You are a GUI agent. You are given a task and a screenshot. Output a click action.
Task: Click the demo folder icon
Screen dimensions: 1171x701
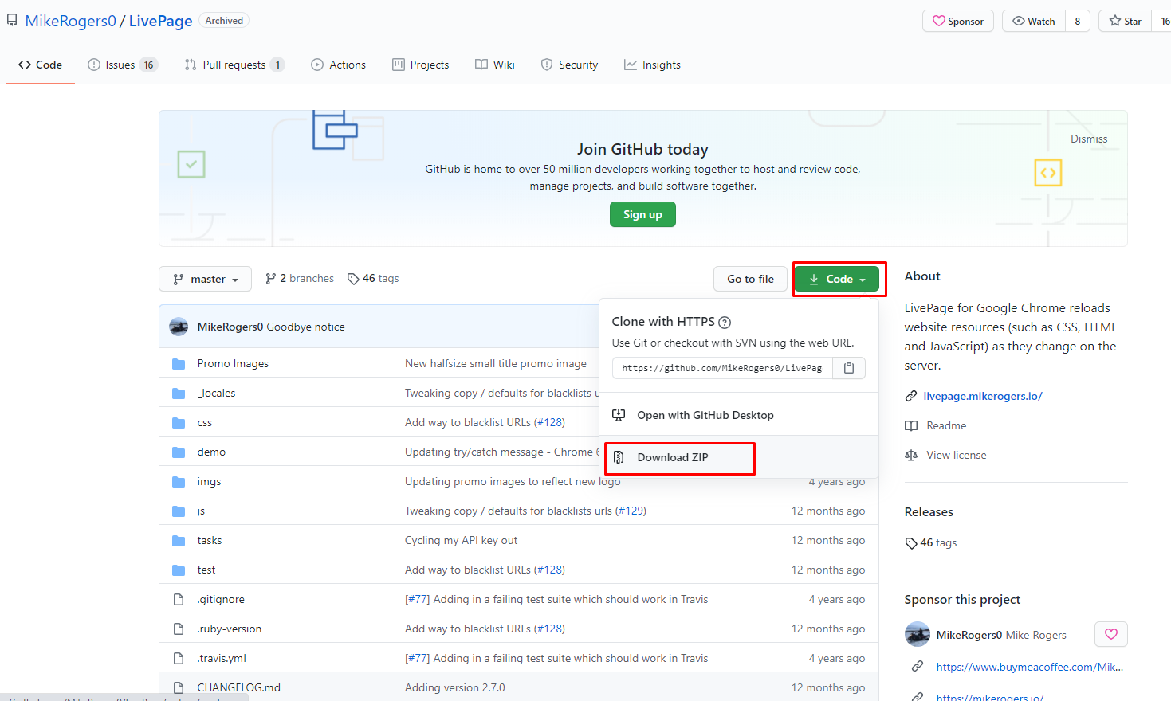click(x=179, y=452)
